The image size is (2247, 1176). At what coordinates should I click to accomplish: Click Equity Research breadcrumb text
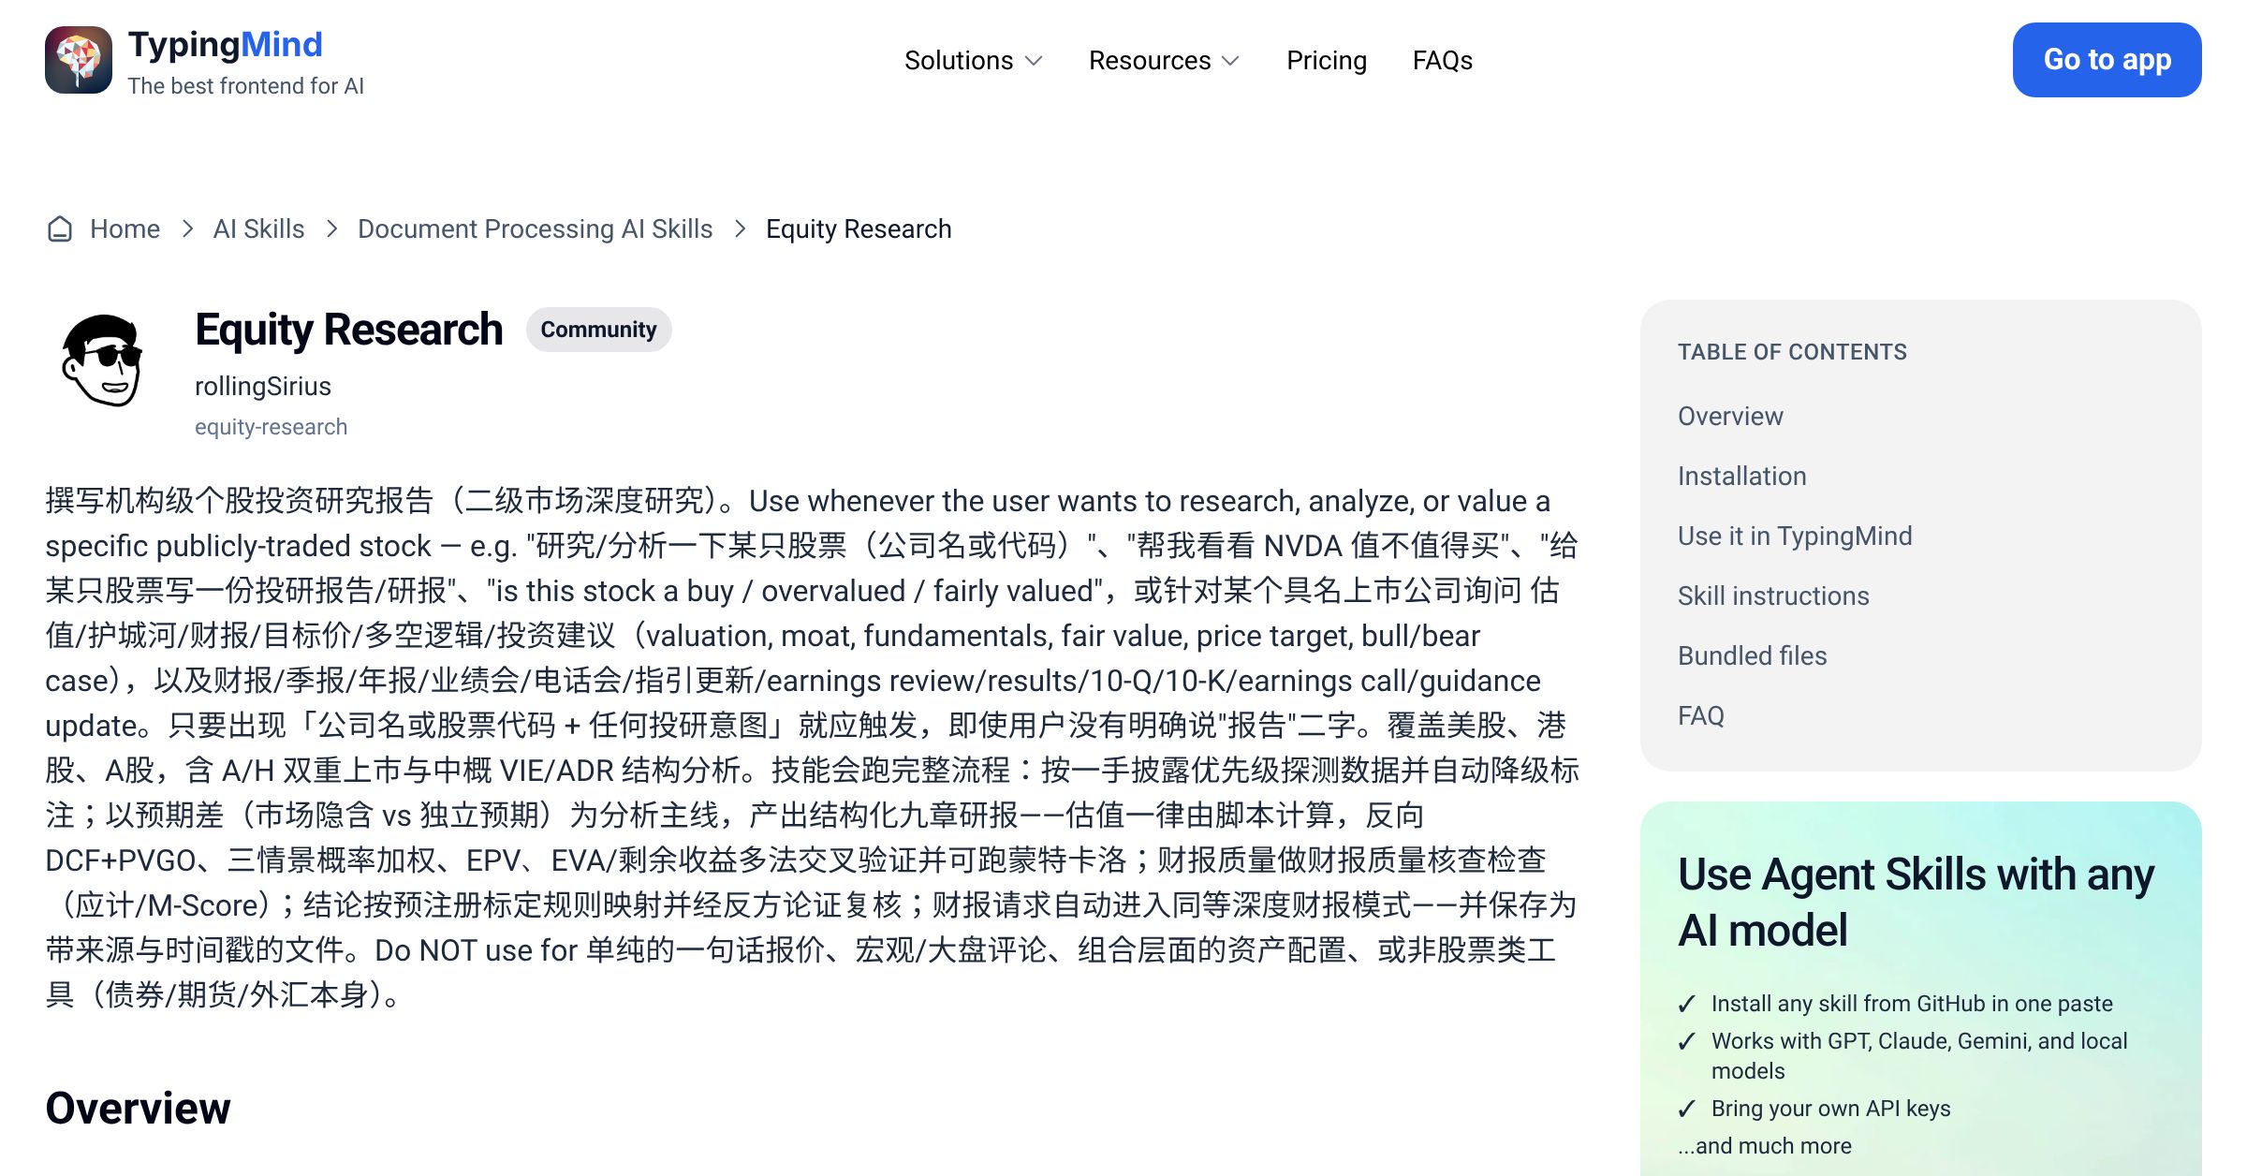coord(859,229)
